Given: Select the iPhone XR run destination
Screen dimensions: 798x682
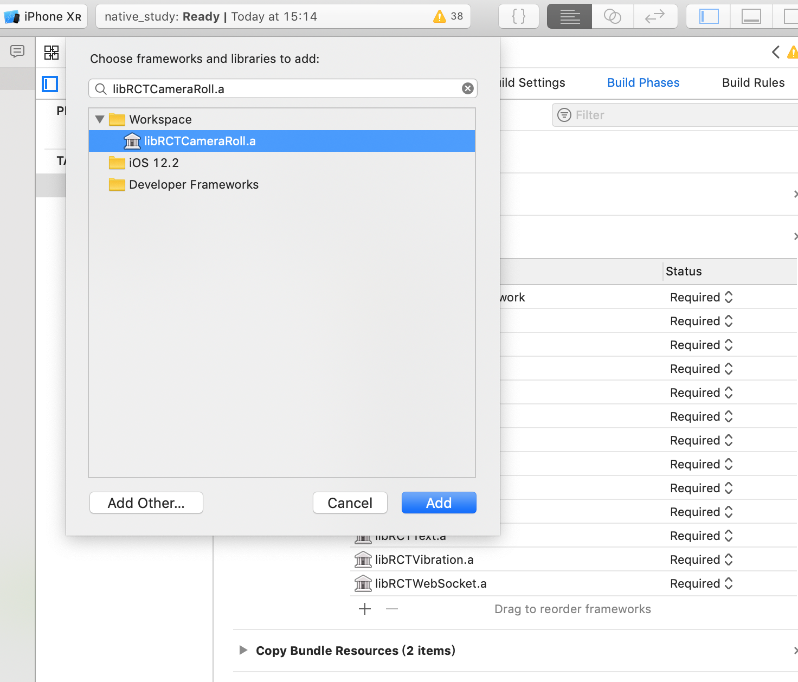Looking at the screenshot, I should coord(42,16).
